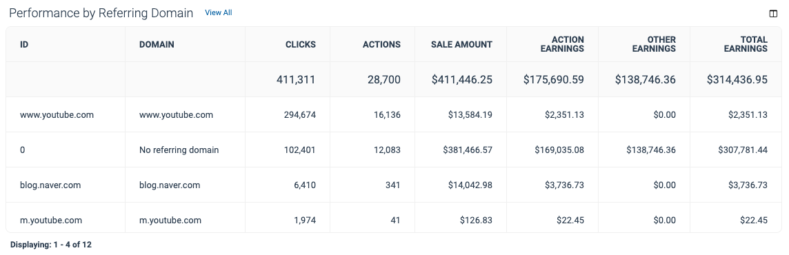Viewport: 789px width, 255px height.
Task: Sort by the DOMAIN column header
Action: click(157, 44)
